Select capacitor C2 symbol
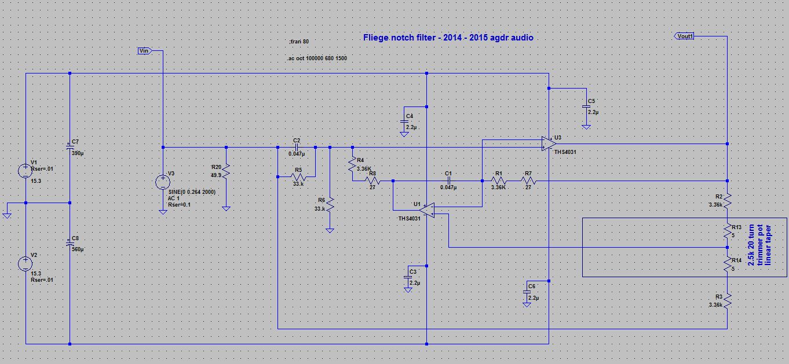The width and height of the screenshot is (789, 364). 297,147
